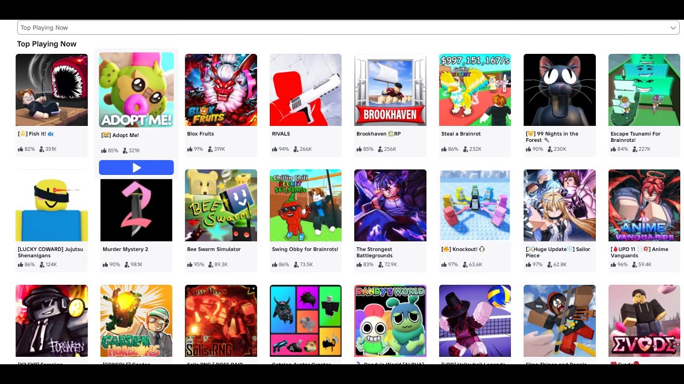Open the Bee Swarm Simulator thumbnail
The image size is (684, 384).
click(221, 205)
